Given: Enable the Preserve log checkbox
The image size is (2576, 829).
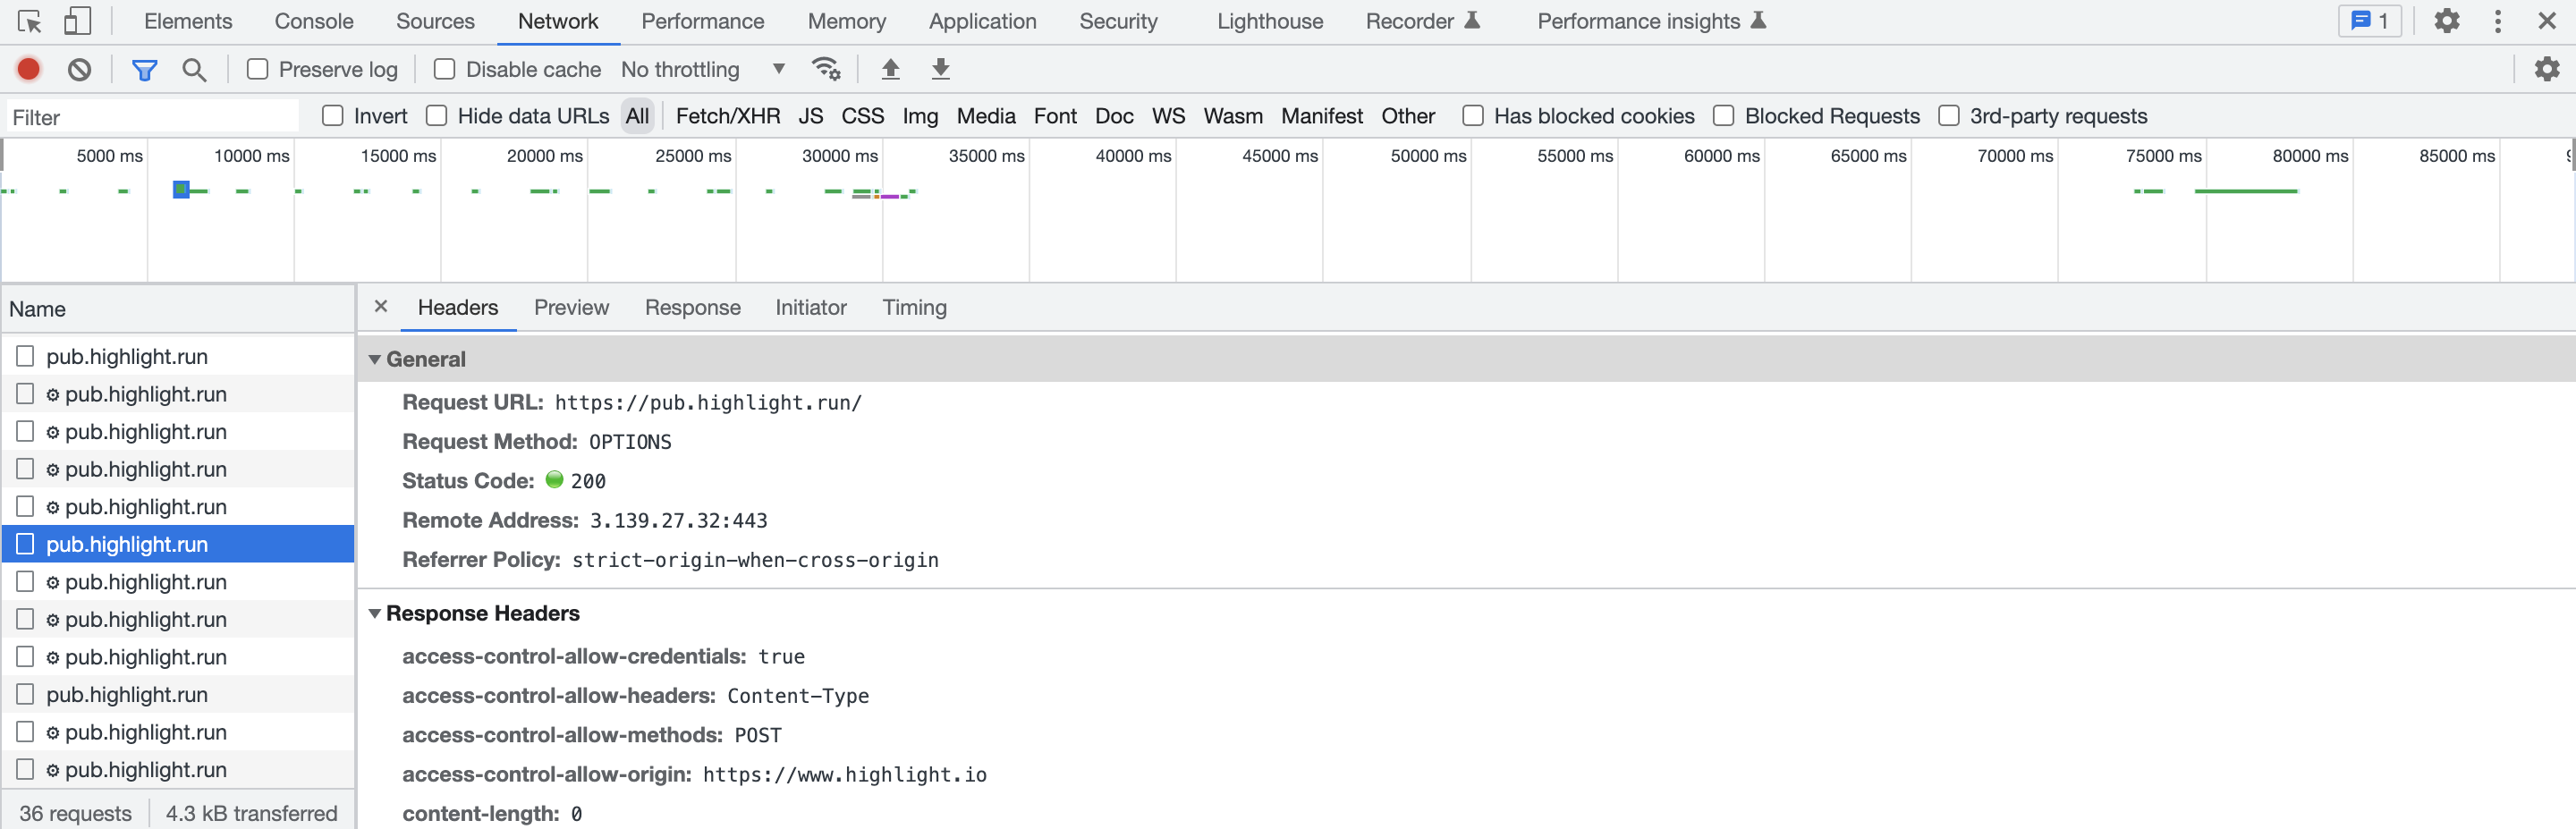Looking at the screenshot, I should tap(258, 69).
